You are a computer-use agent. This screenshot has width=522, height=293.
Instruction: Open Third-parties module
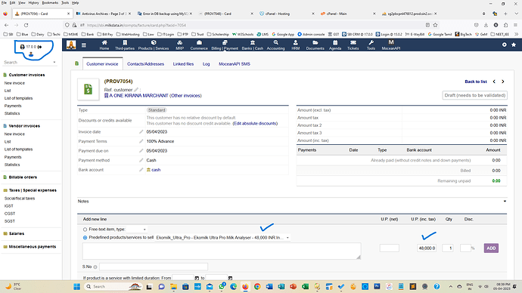(125, 45)
